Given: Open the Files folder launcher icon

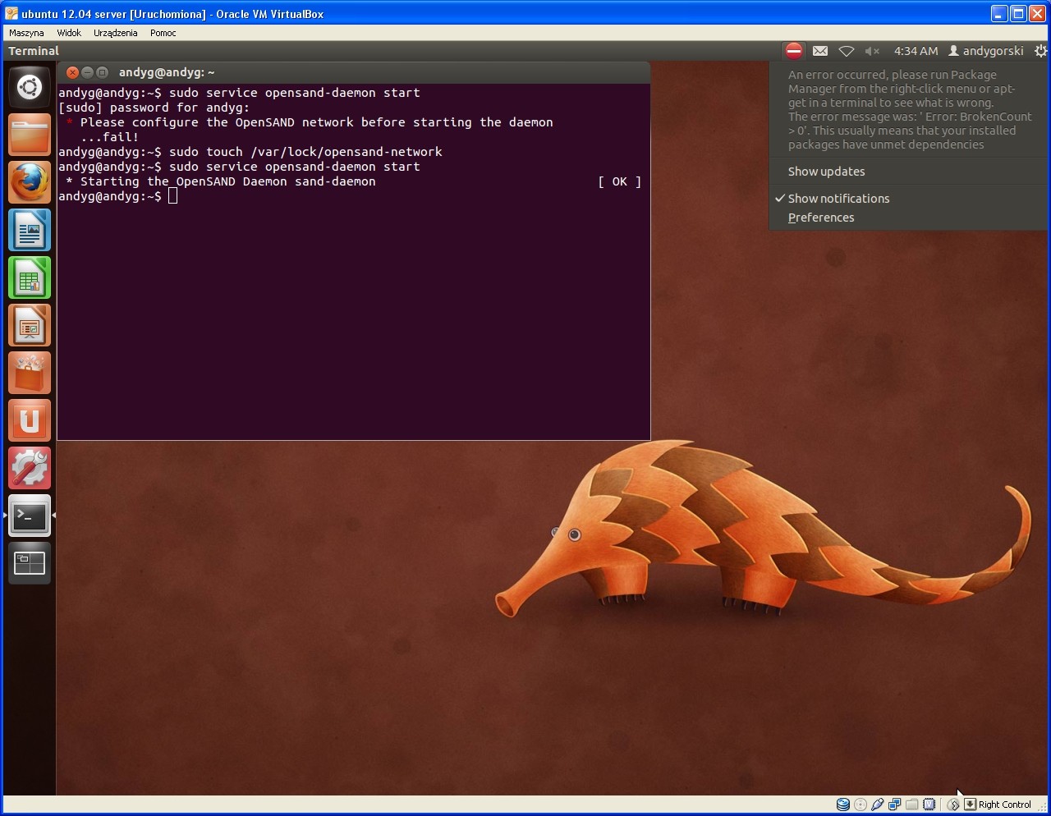Looking at the screenshot, I should [x=30, y=135].
